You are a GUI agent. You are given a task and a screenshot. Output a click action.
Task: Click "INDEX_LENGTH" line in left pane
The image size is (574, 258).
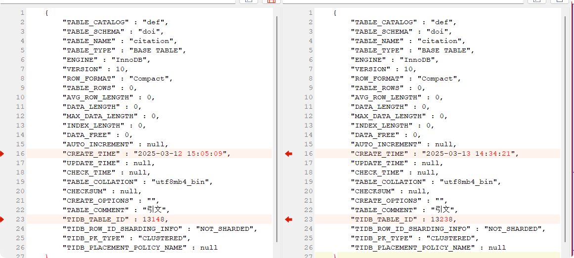pyautogui.click(x=104, y=126)
